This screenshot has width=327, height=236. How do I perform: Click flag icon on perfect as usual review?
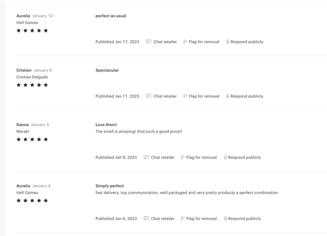(x=185, y=42)
